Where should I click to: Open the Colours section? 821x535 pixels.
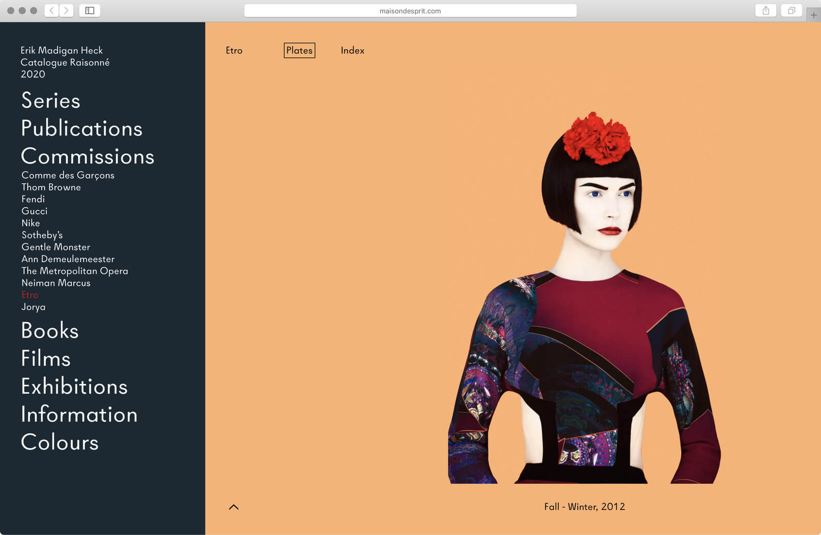point(60,442)
